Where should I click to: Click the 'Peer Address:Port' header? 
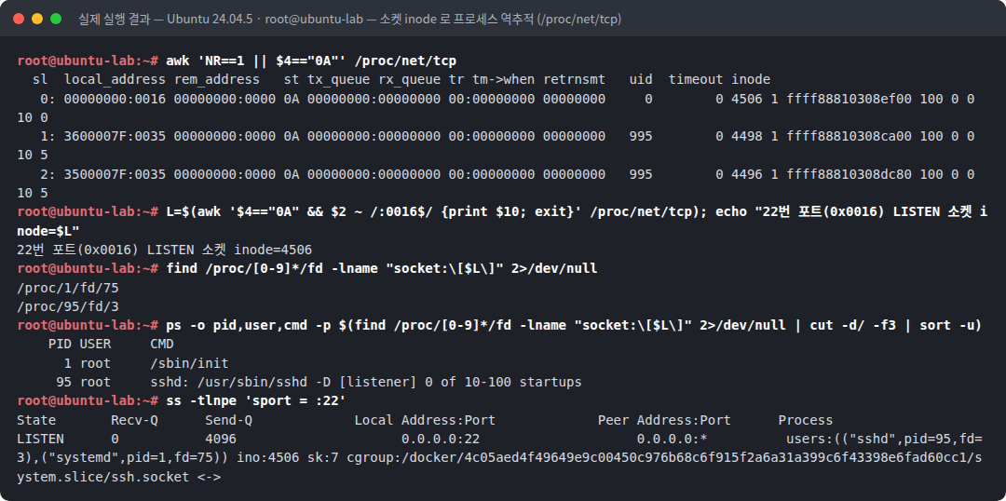(664, 420)
